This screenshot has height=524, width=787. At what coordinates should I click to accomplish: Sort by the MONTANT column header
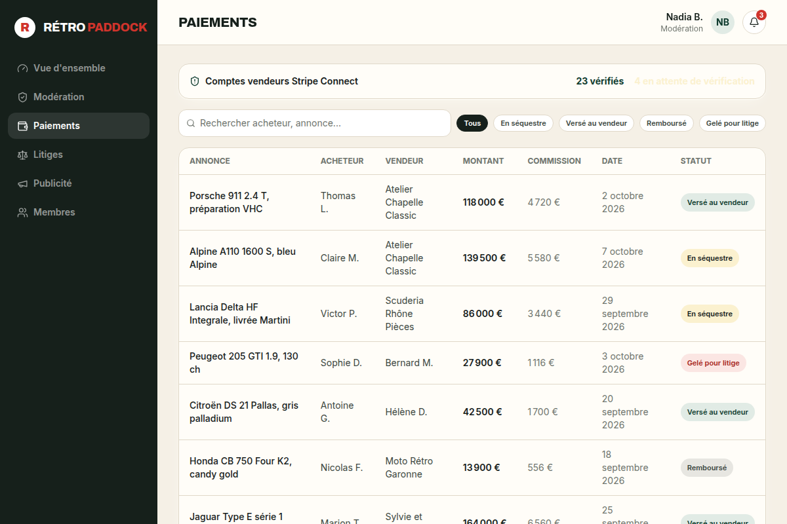[x=483, y=161]
